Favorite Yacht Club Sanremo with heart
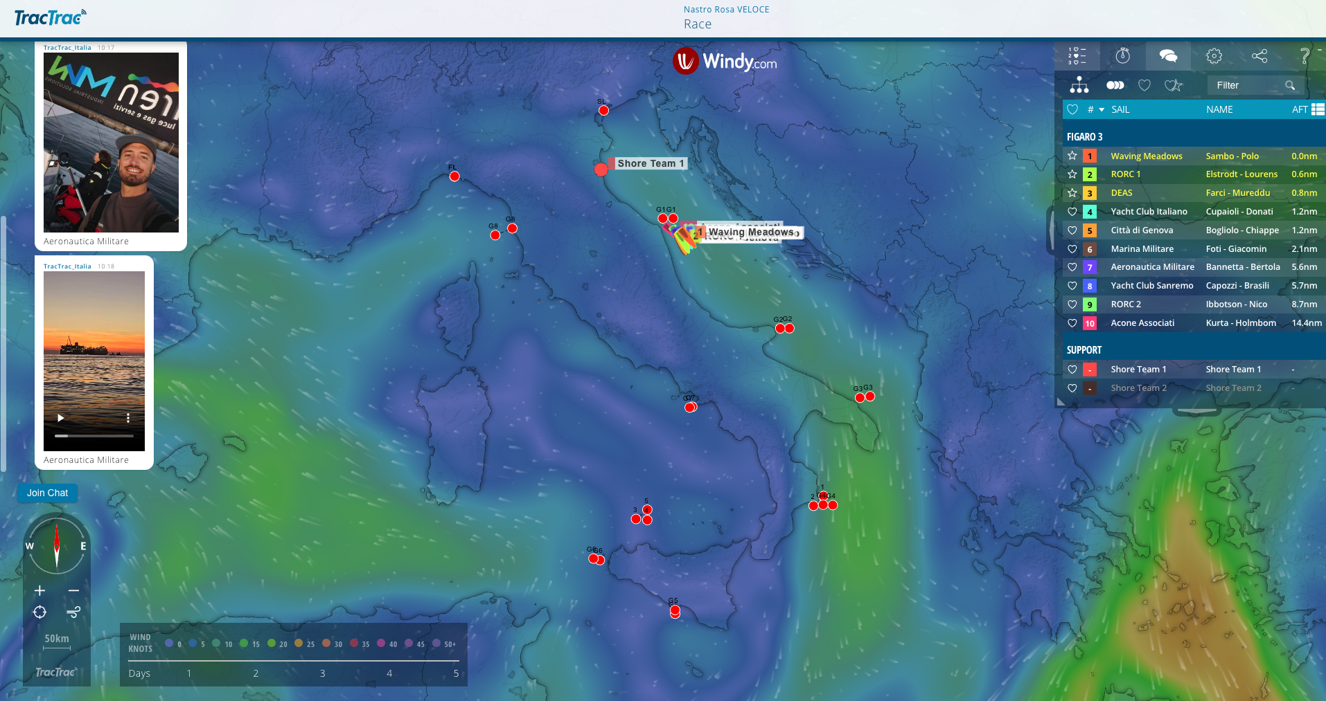This screenshot has height=701, width=1326. [1072, 286]
